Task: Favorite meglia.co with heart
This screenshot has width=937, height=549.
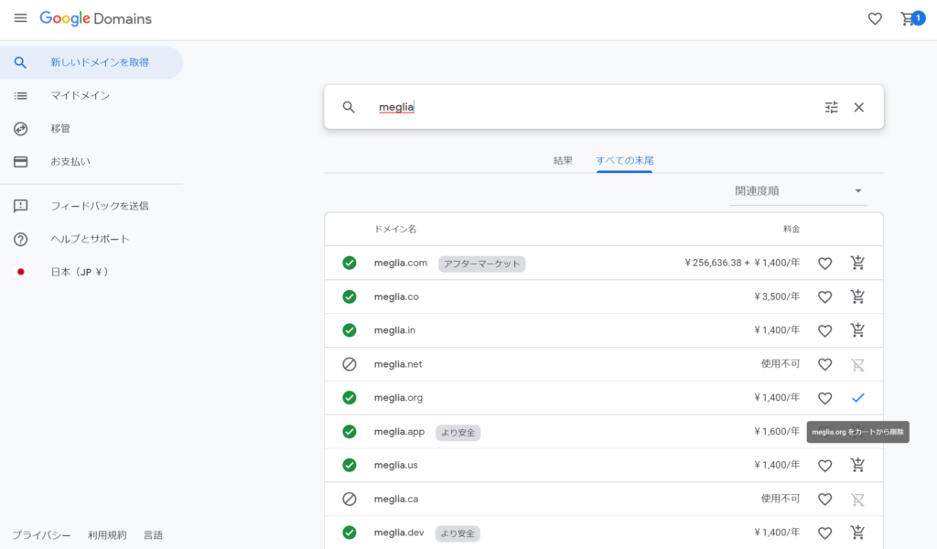Action: tap(824, 296)
